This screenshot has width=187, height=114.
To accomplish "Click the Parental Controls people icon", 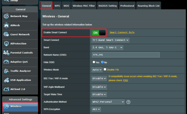I will 6,53.
